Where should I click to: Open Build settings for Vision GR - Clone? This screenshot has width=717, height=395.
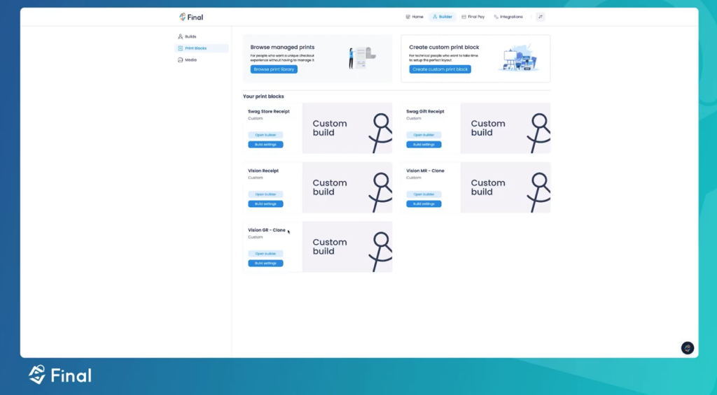(x=265, y=263)
